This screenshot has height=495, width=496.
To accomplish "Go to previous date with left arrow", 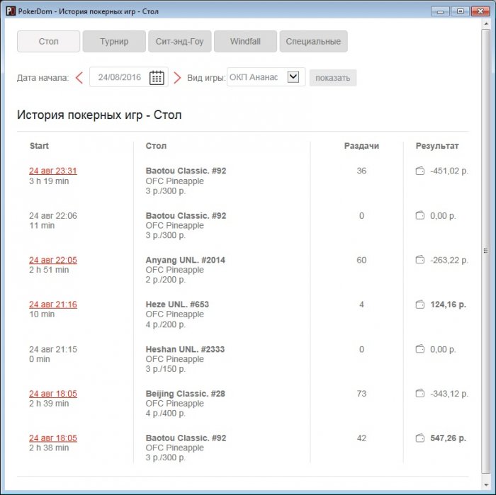I will coord(79,78).
